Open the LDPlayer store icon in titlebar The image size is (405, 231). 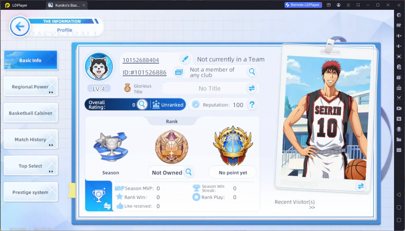tap(328, 5)
